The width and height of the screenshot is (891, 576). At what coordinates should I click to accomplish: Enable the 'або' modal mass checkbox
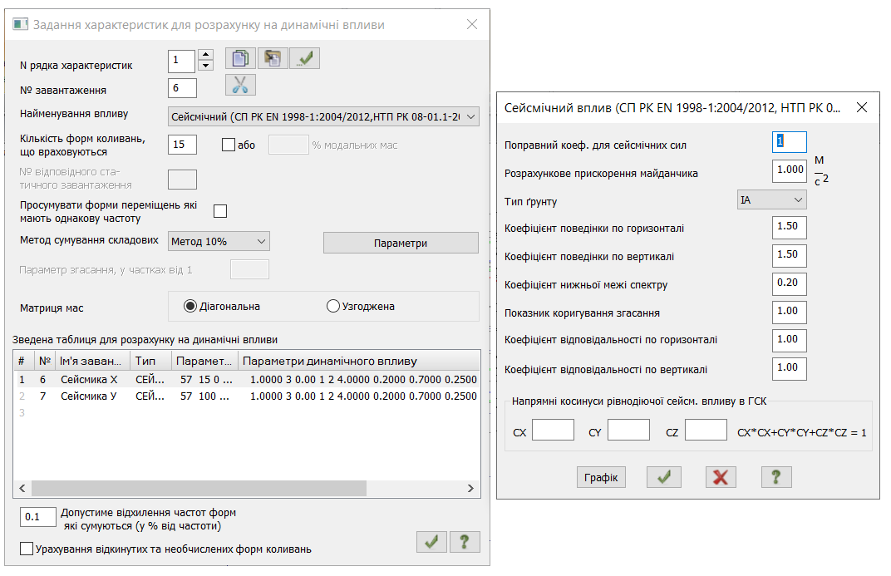(229, 145)
